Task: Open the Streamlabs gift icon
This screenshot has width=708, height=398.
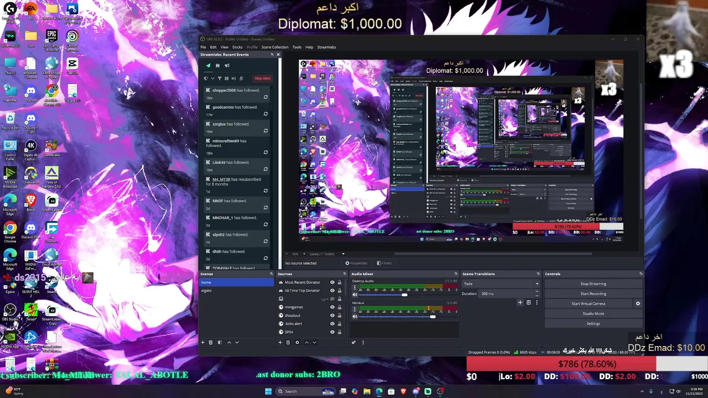Action: point(218,65)
